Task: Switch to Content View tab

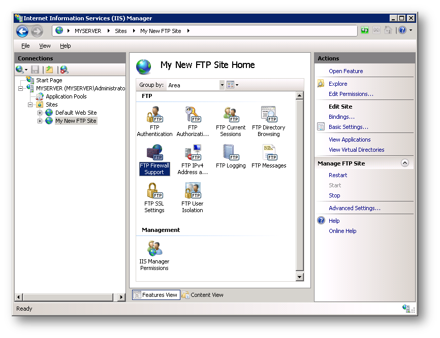Action: point(203,295)
